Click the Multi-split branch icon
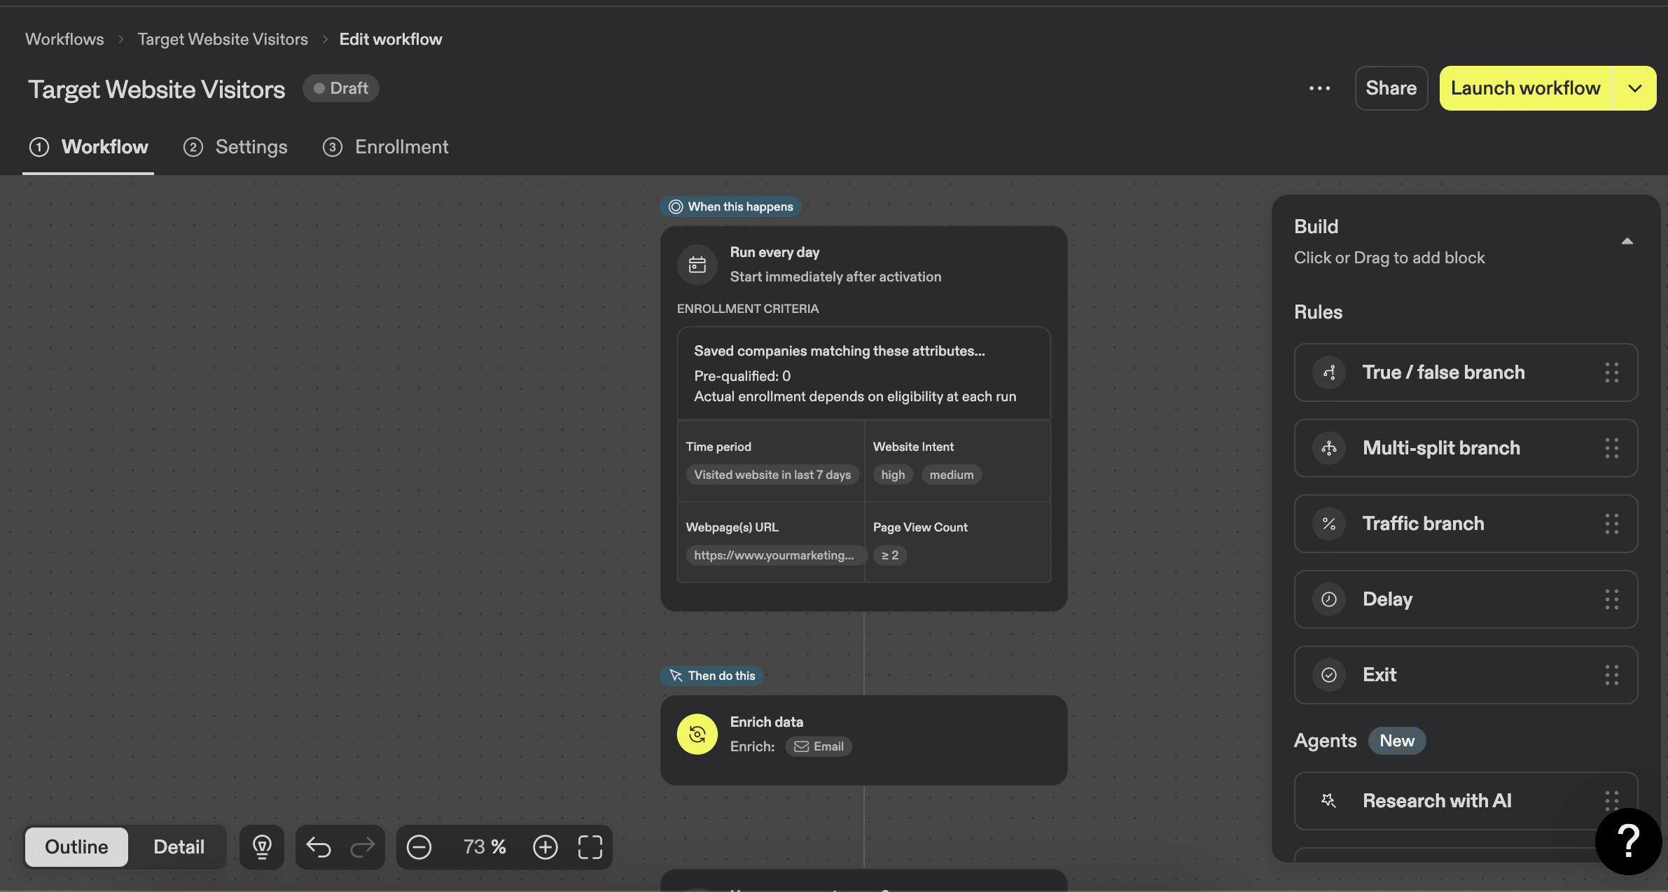The image size is (1668, 892). [1329, 448]
